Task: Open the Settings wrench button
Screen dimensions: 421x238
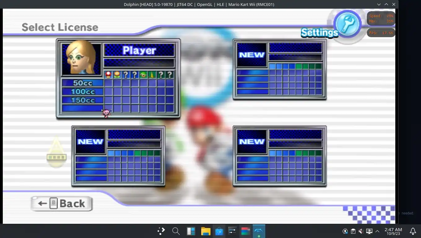Action: tap(347, 24)
